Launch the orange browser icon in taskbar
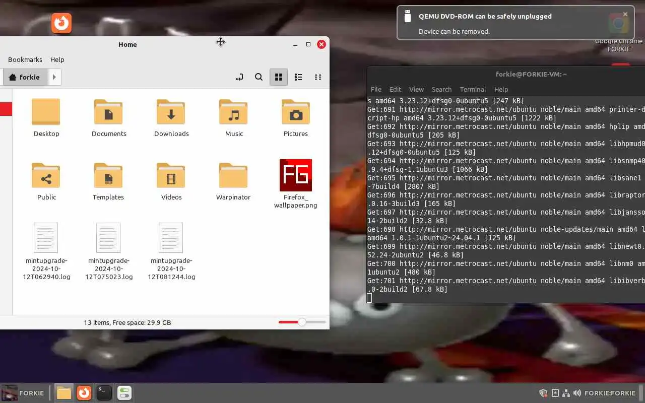 [x=84, y=393]
